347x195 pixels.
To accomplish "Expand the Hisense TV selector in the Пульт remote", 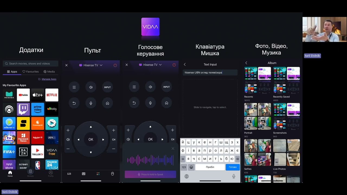I will [x=91, y=65].
